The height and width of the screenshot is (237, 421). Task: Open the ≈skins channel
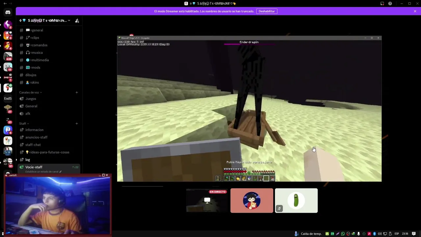coord(49,82)
